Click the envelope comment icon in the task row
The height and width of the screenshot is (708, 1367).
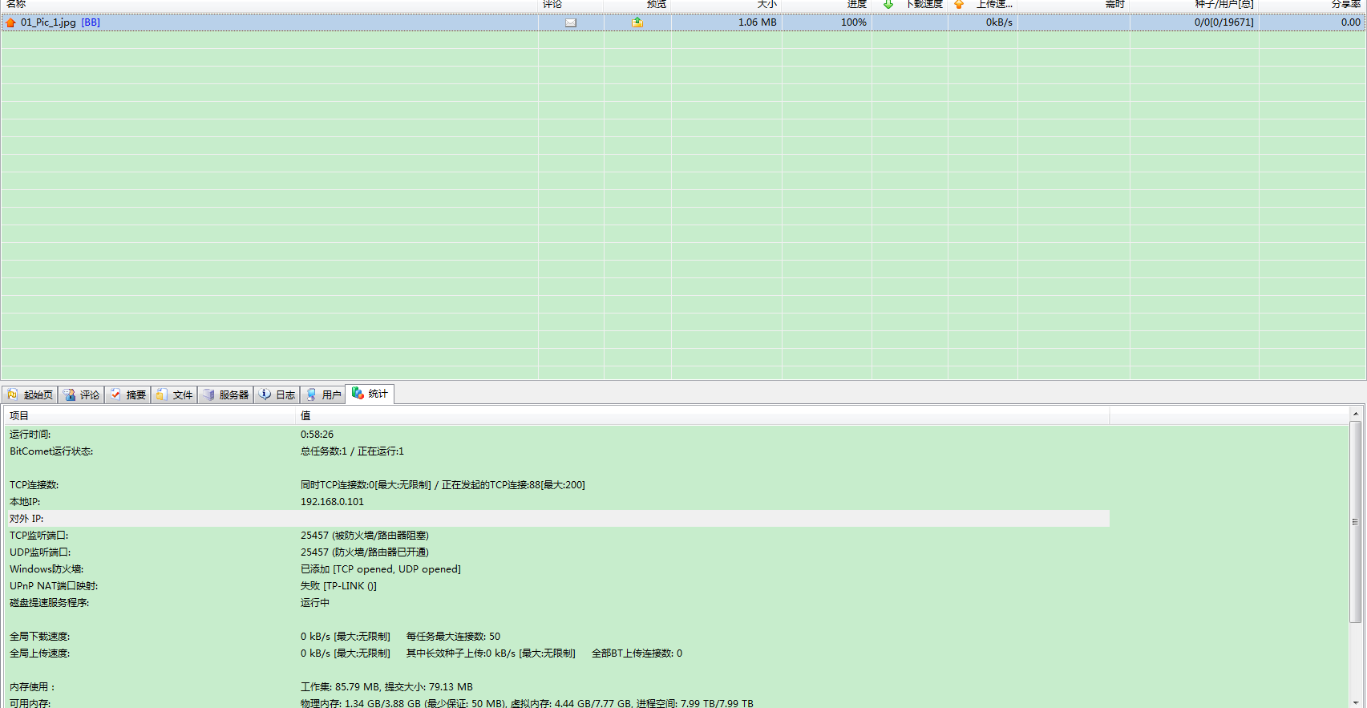[x=571, y=22]
